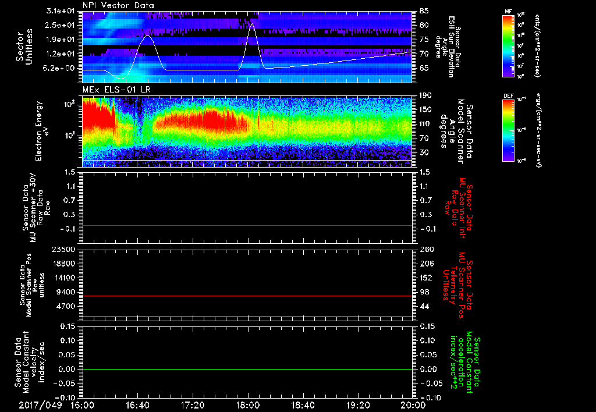Click the '75' sun elevation tick label
Image resolution: width=596 pixels, height=412 pixels.
tap(424, 40)
